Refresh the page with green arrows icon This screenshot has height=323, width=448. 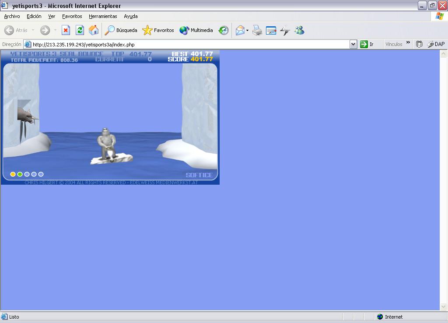click(80, 30)
